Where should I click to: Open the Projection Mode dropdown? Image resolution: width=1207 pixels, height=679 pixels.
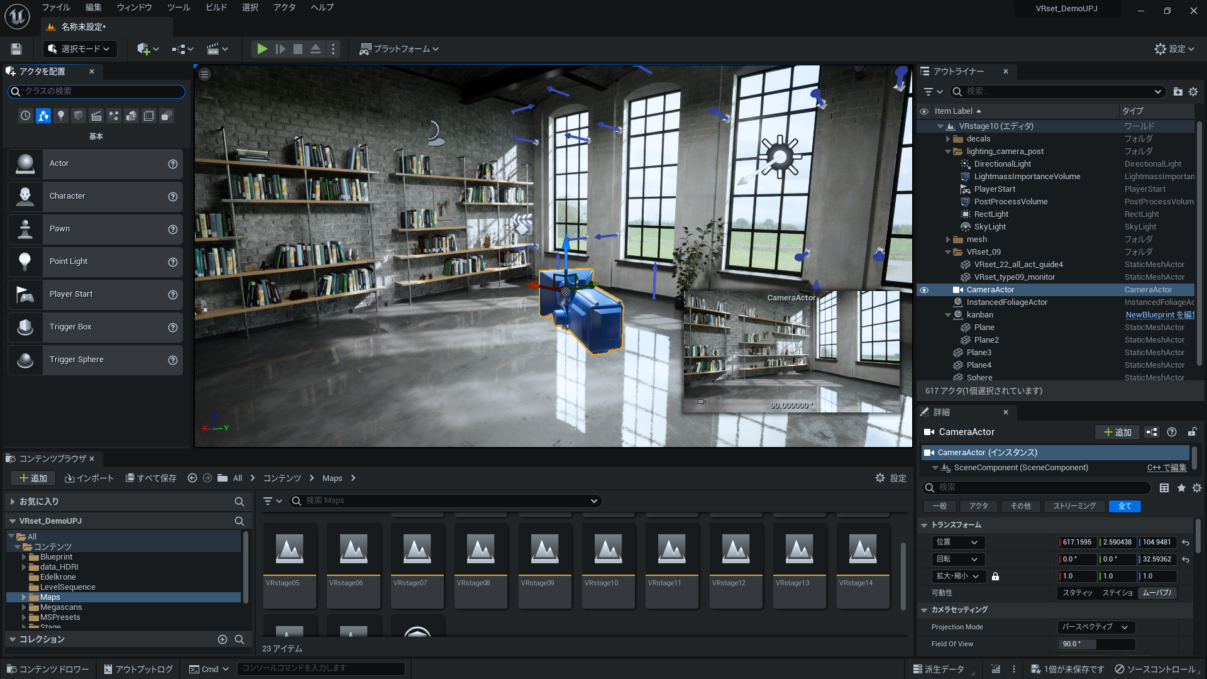pos(1096,627)
